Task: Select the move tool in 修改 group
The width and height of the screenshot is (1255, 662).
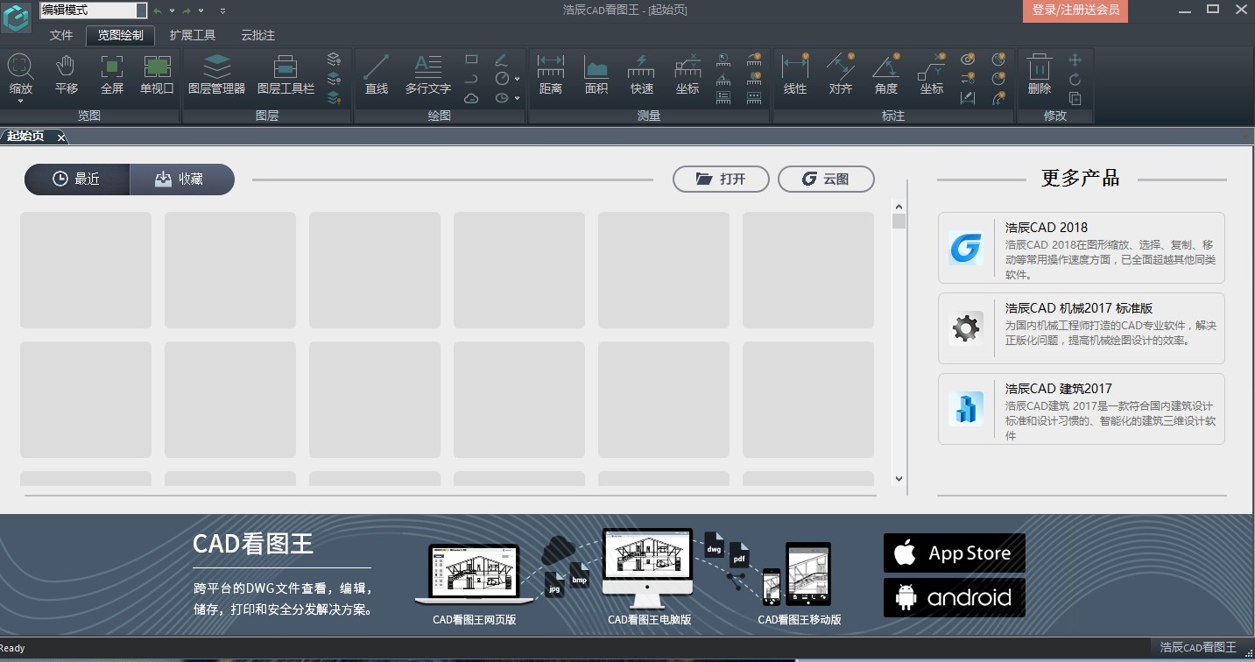Action: (1075, 60)
